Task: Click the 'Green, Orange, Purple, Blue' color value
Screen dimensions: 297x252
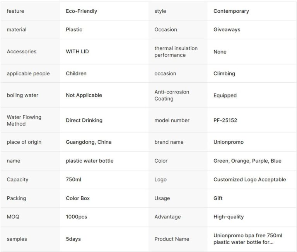Action: click(247, 161)
